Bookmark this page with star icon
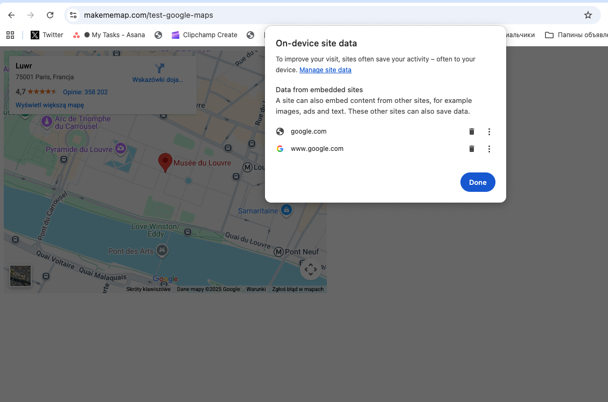608x402 pixels. 588,15
